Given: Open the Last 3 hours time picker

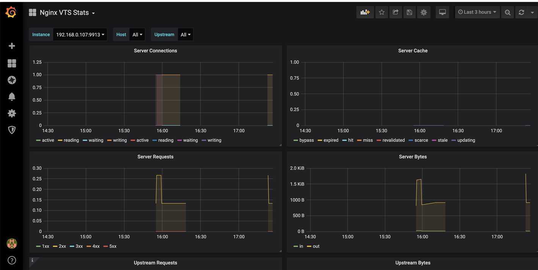Looking at the screenshot, I should pos(477,12).
